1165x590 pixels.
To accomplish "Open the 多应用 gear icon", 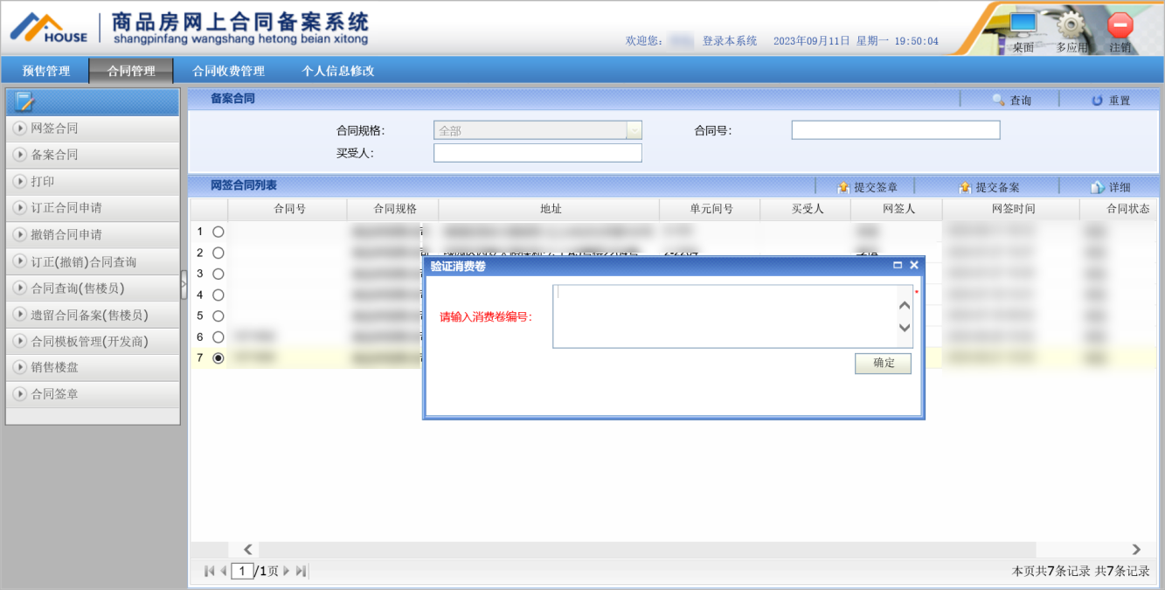I will tap(1071, 24).
